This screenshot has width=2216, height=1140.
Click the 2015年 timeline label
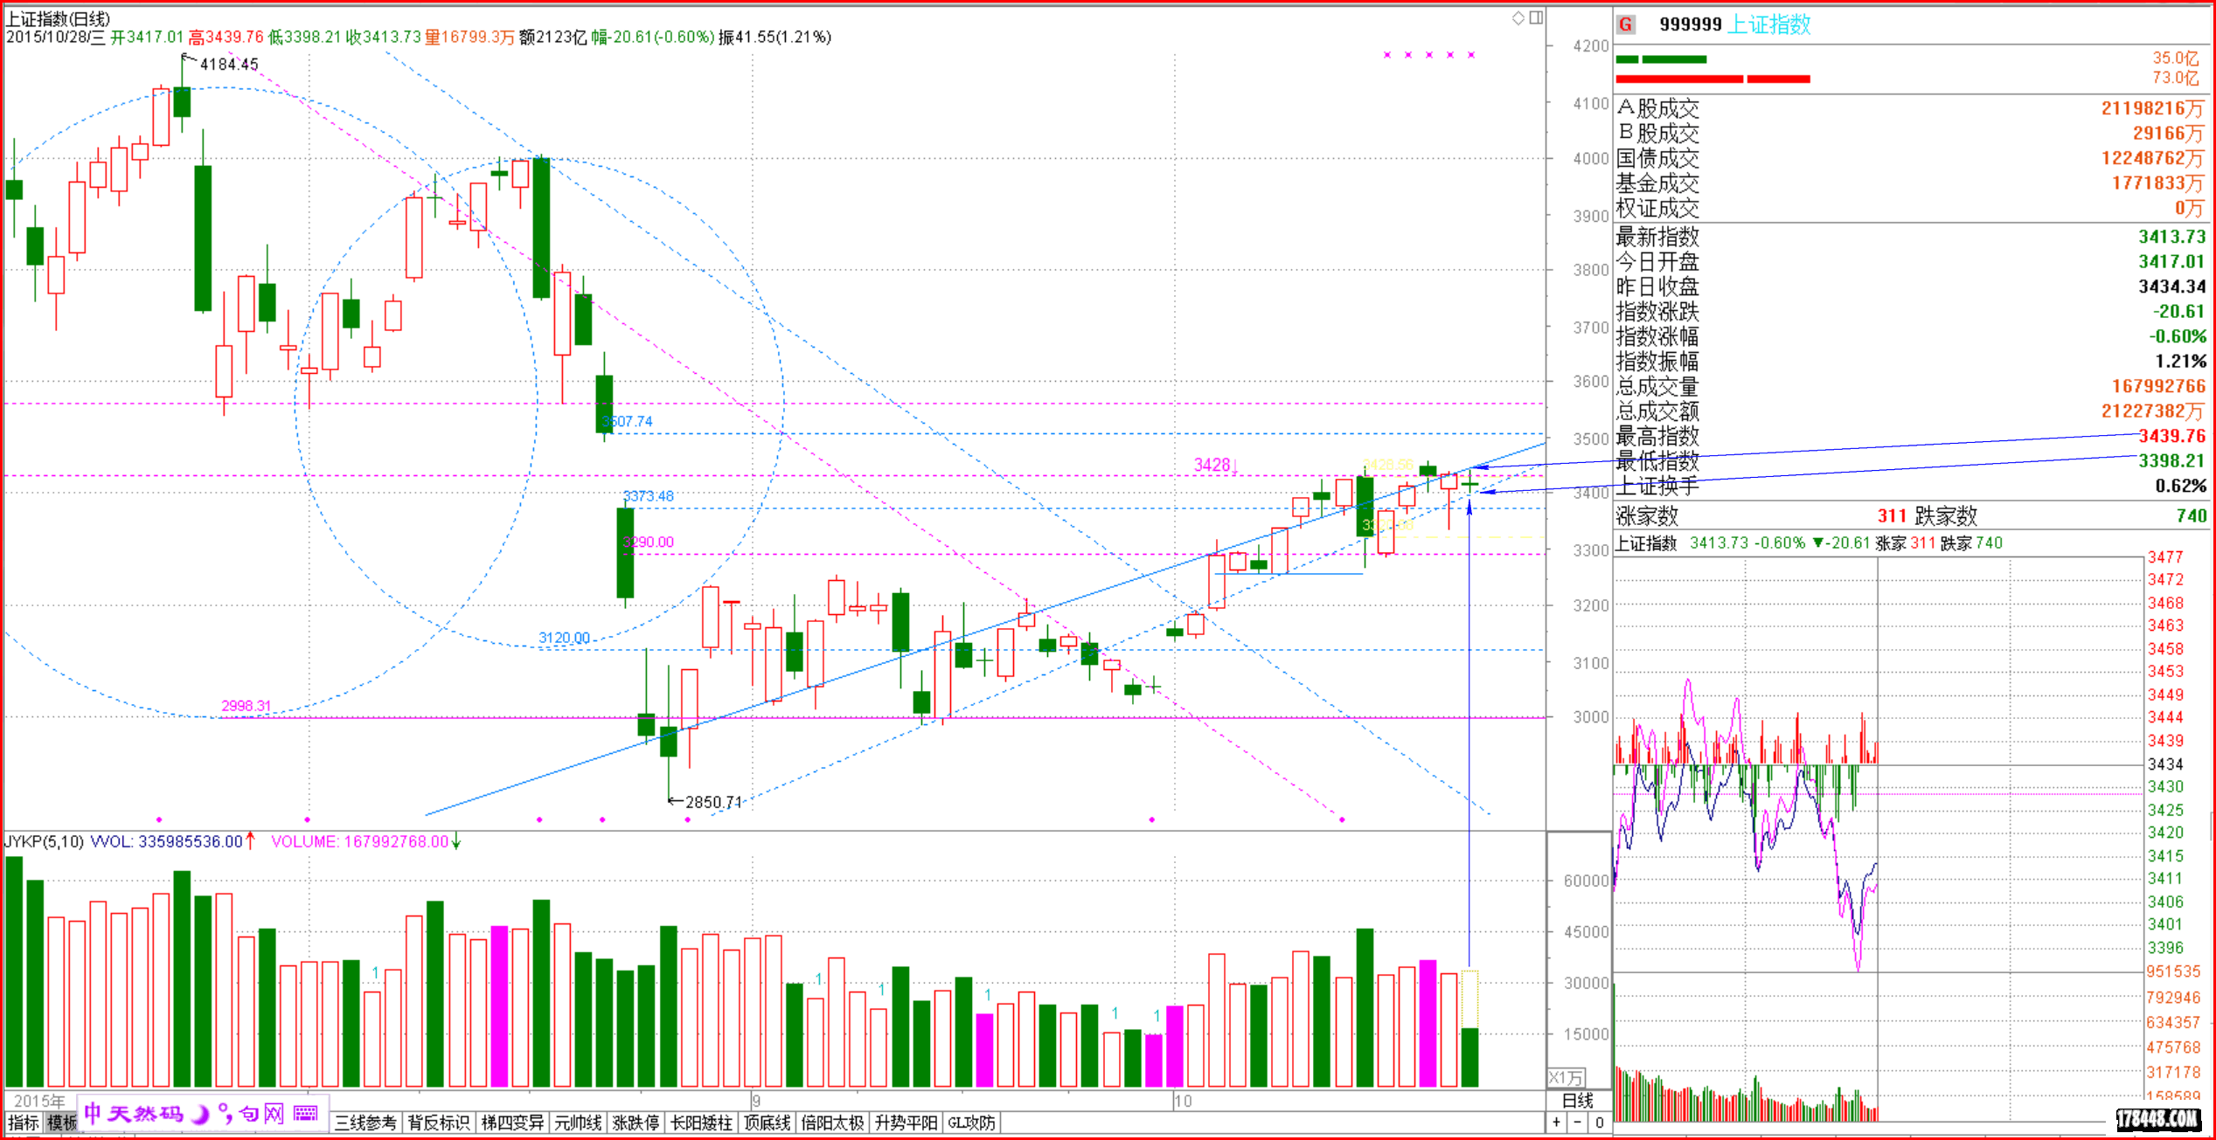point(39,1101)
